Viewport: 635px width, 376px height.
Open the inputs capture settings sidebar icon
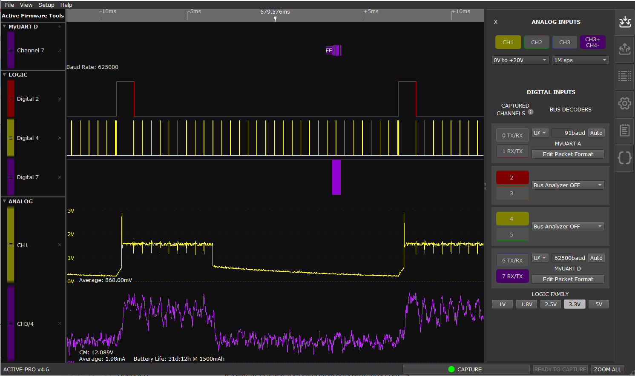click(625, 22)
